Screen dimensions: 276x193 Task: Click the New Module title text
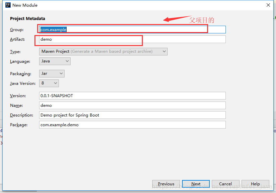point(25,5)
